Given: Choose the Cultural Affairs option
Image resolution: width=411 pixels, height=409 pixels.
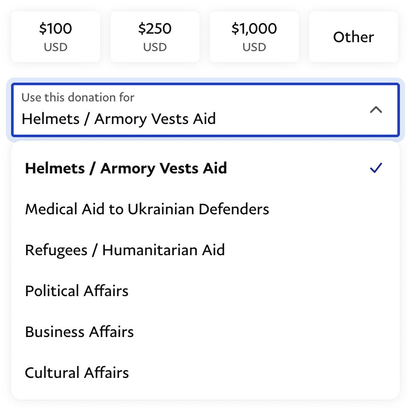Looking at the screenshot, I should click(77, 373).
